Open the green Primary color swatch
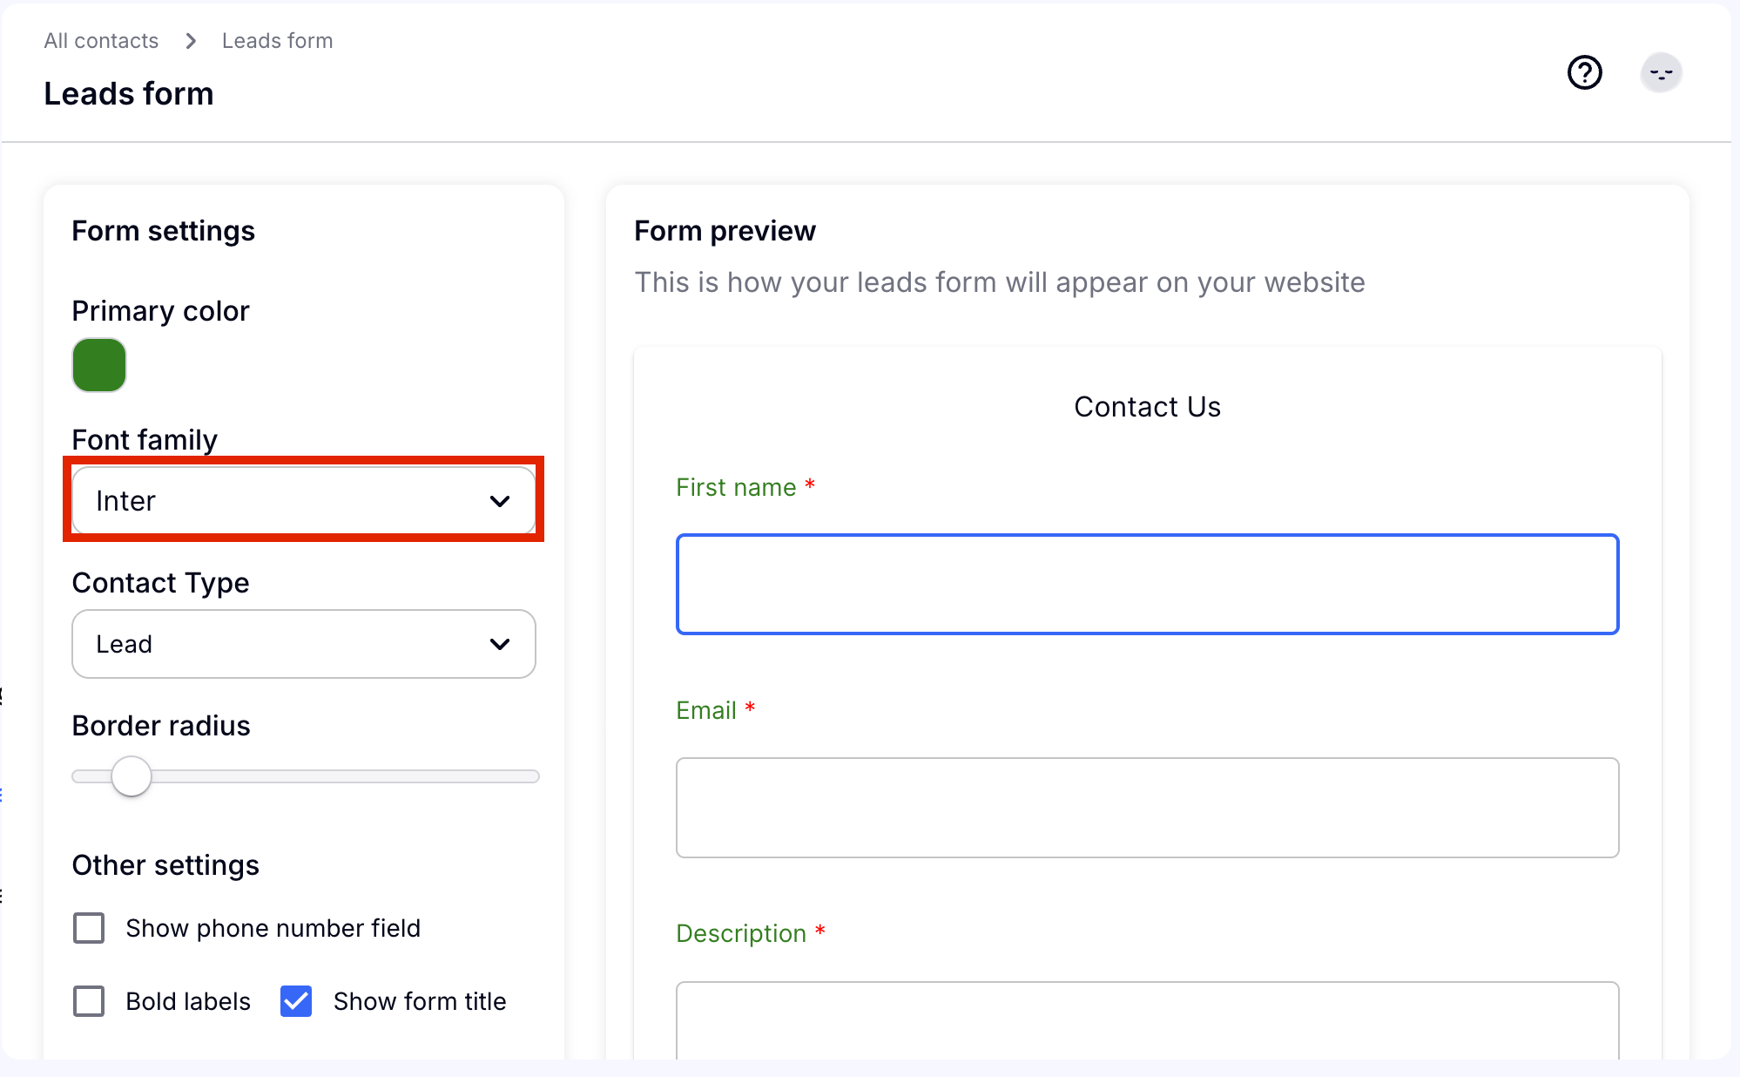This screenshot has width=1740, height=1077. tap(99, 365)
